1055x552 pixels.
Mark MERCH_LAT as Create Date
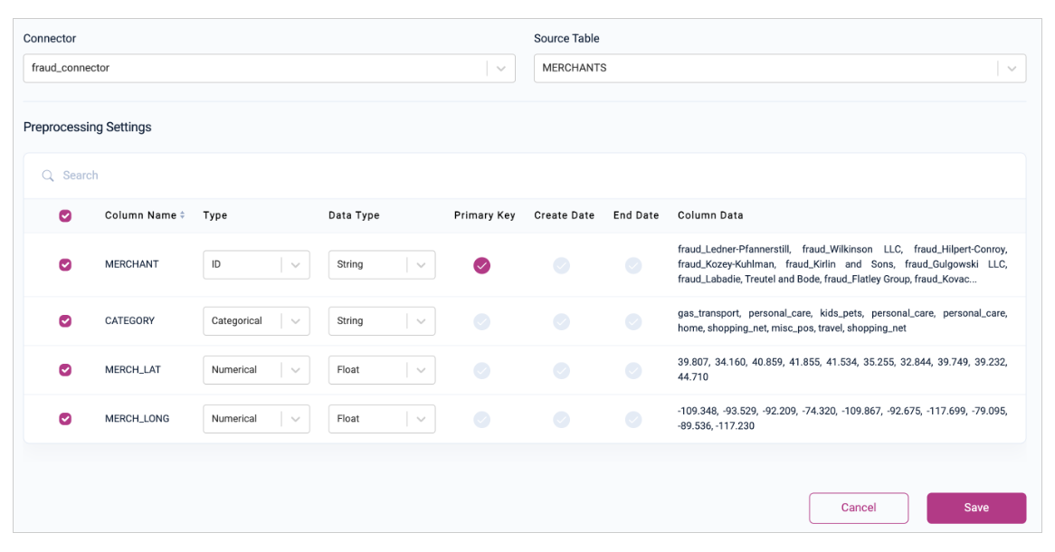click(x=562, y=370)
